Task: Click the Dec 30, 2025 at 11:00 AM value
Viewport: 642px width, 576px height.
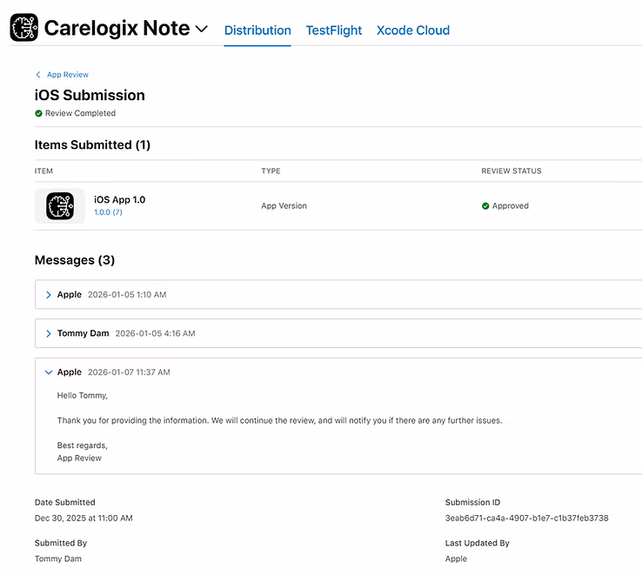Action: pos(84,519)
